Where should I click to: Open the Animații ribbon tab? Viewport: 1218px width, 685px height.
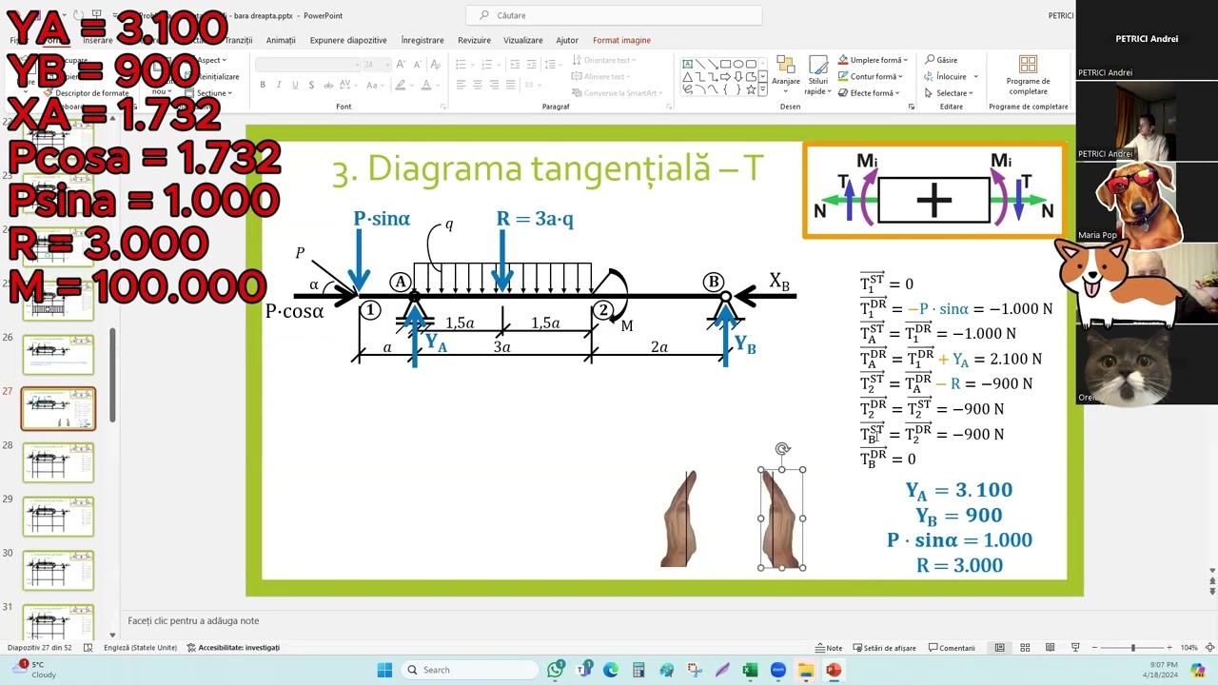[281, 40]
